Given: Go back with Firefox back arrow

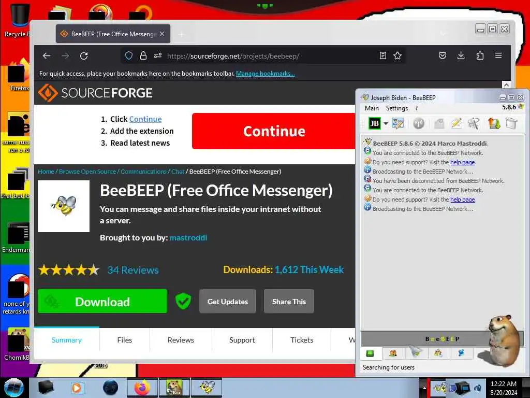Looking at the screenshot, I should click(x=47, y=56).
